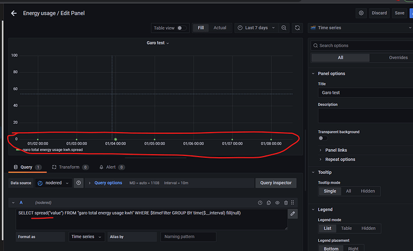Toggle query editor mode pencil icon
Viewport: 413px width, 251px height.
click(x=293, y=213)
